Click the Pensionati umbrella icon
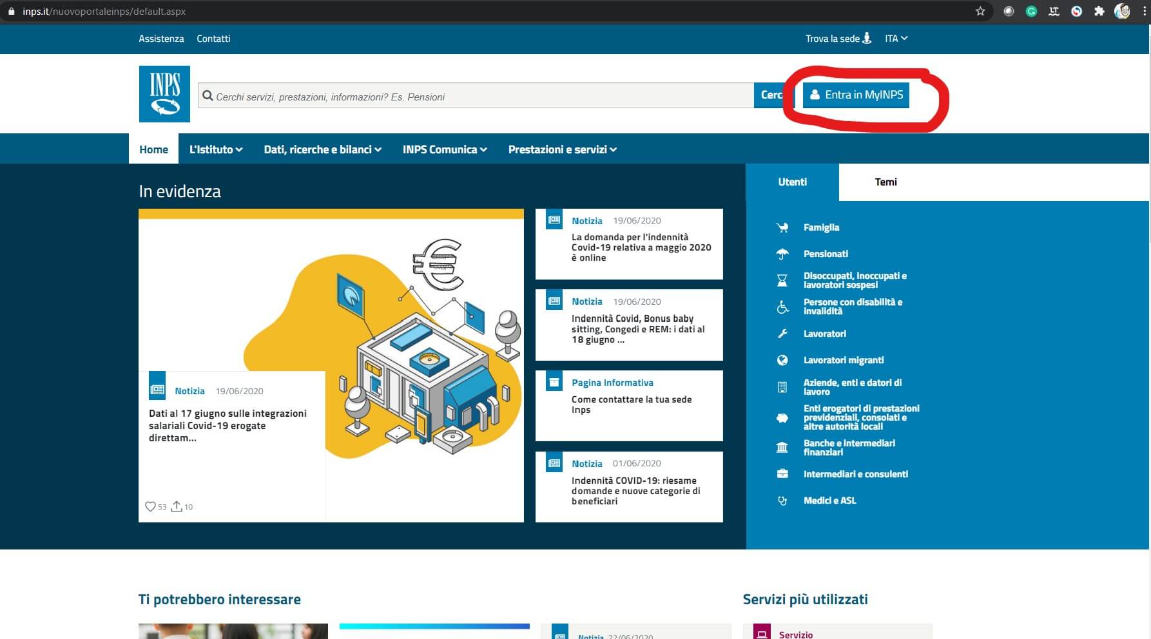This screenshot has height=639, width=1151. [782, 254]
